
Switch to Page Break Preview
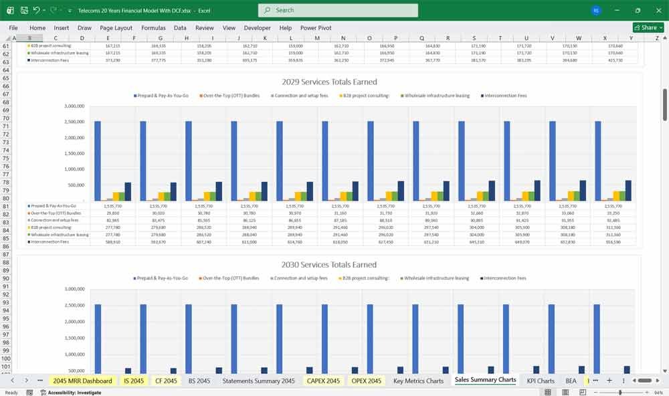(583, 392)
